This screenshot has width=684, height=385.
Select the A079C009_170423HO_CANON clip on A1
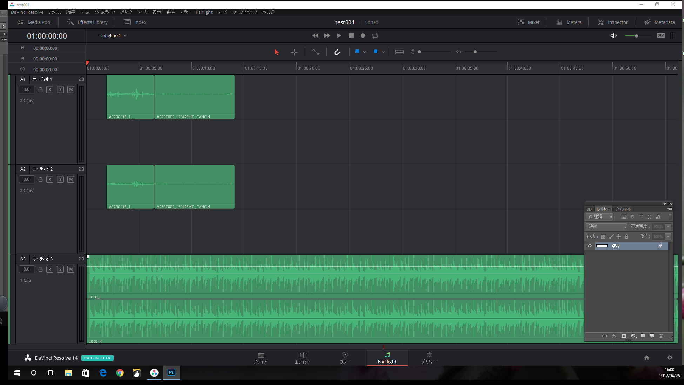click(194, 97)
